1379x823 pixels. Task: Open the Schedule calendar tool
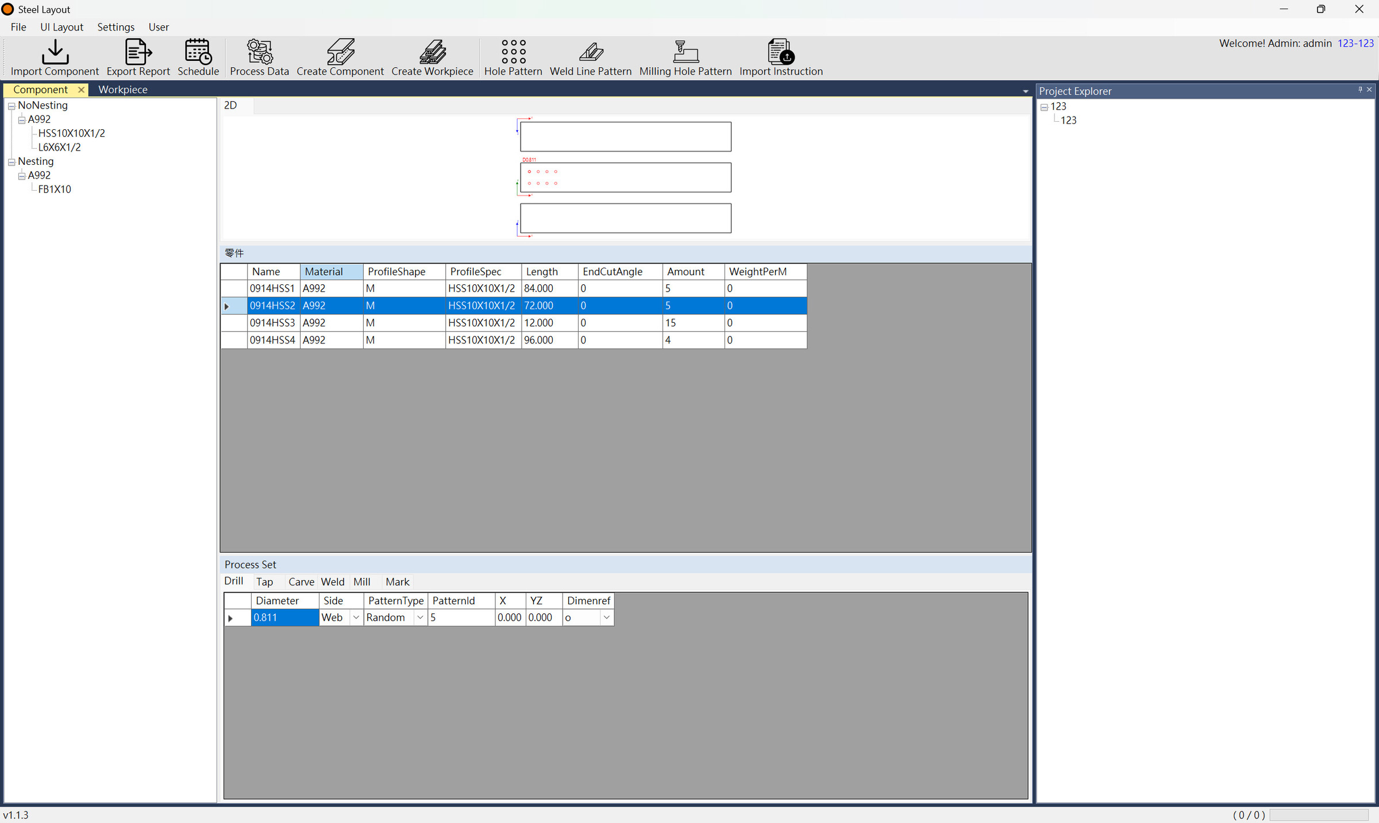[198, 57]
